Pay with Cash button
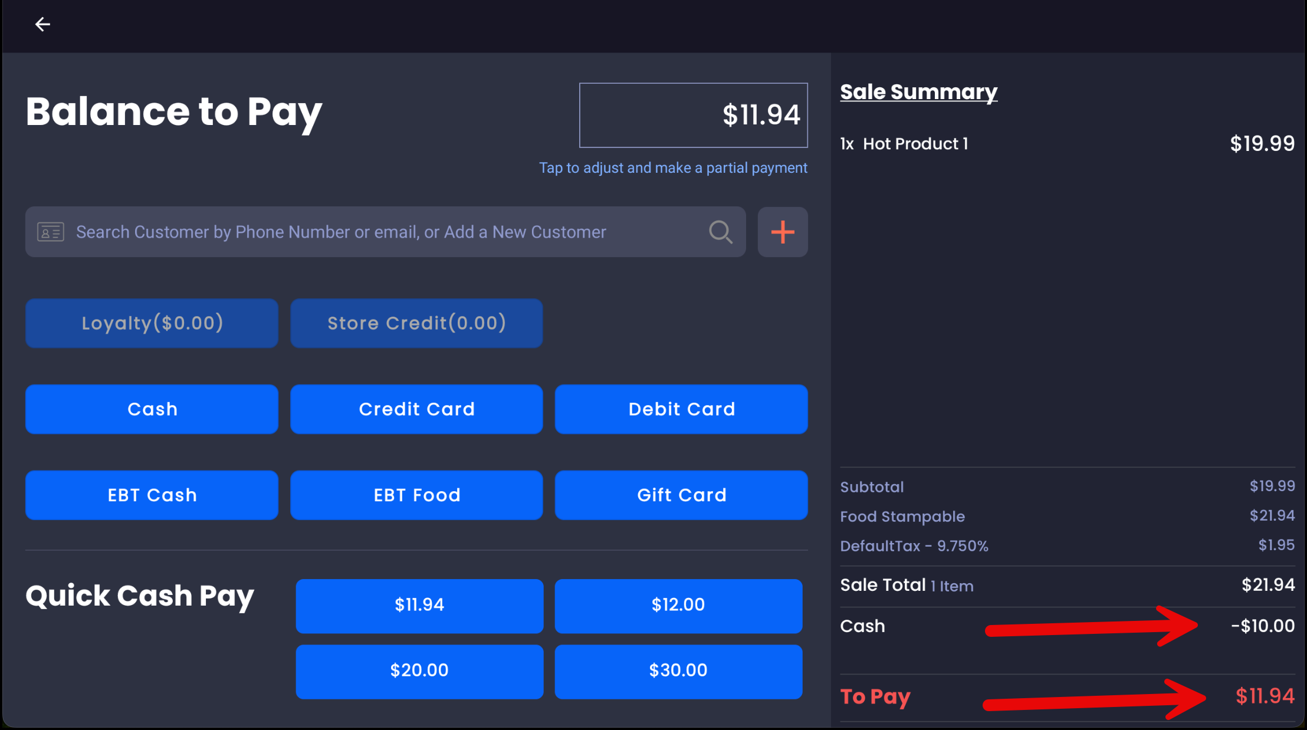Screen dimensions: 1307x730 click(152, 409)
